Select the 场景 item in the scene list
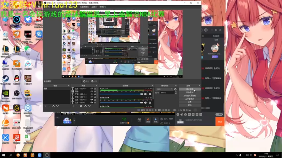This screenshot has width=282, height=158. coord(56,89)
